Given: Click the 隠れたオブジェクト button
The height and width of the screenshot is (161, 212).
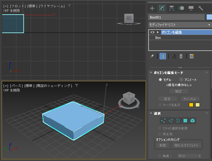Looking at the screenshot, I should (186, 145).
